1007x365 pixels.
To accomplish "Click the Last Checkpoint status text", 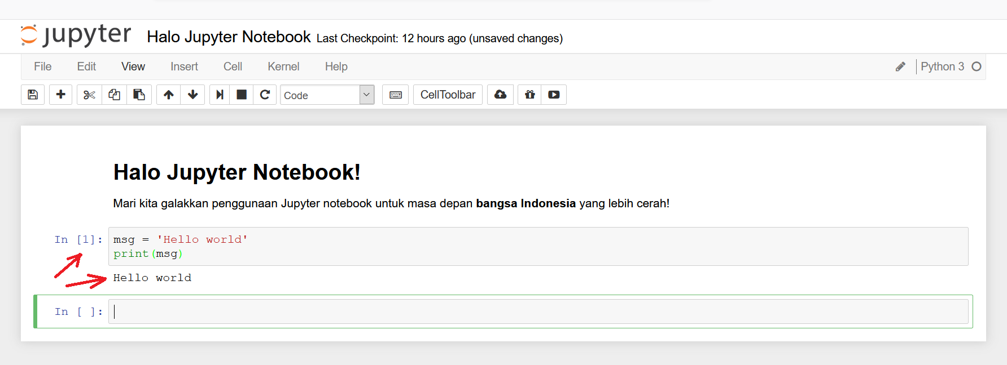I will 439,38.
